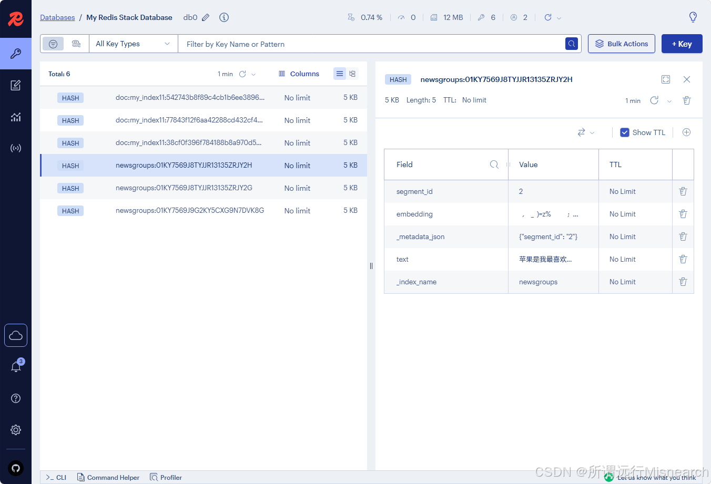The image size is (711, 484).
Task: Refresh the key list
Action: [242, 74]
